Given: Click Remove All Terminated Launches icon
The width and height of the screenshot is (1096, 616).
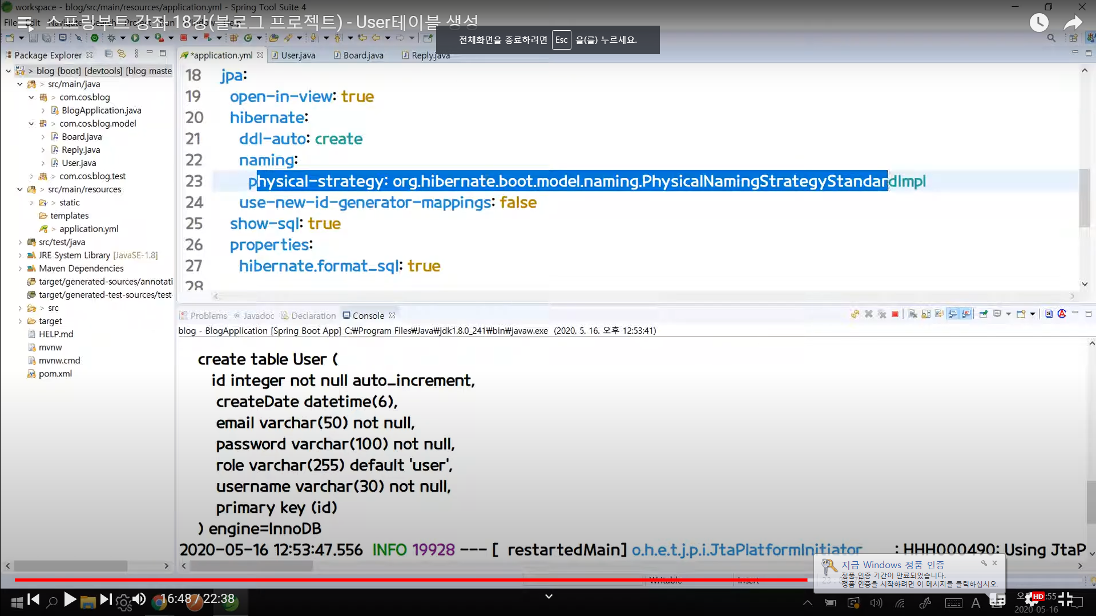Looking at the screenshot, I should [x=882, y=314].
